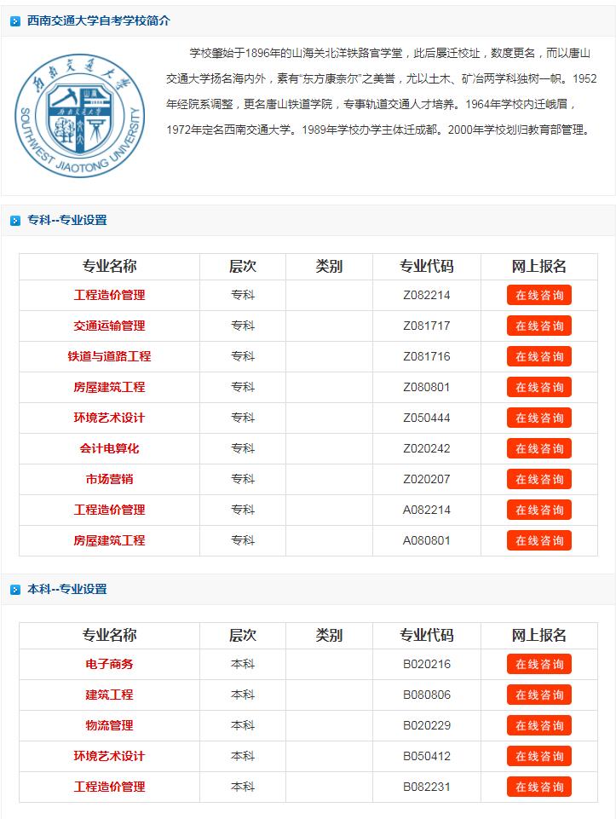Open the 会计电算化 major link
Image resolution: width=616 pixels, height=819 pixels.
point(109,448)
